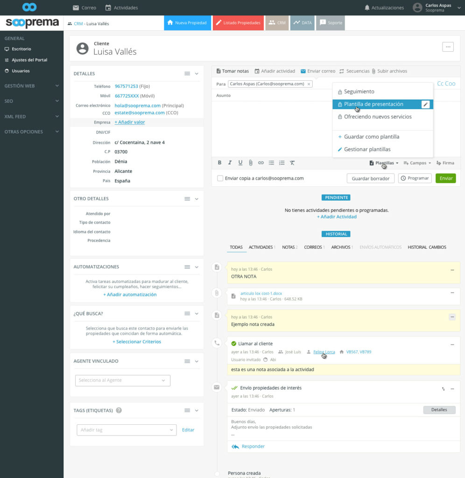Click the Programar button
The height and width of the screenshot is (478, 465).
(415, 178)
